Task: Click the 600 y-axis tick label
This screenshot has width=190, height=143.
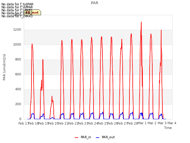Action: (x=18, y=74)
